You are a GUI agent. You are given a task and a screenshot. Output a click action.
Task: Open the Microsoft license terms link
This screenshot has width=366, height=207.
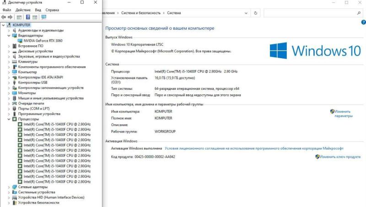(x=254, y=148)
